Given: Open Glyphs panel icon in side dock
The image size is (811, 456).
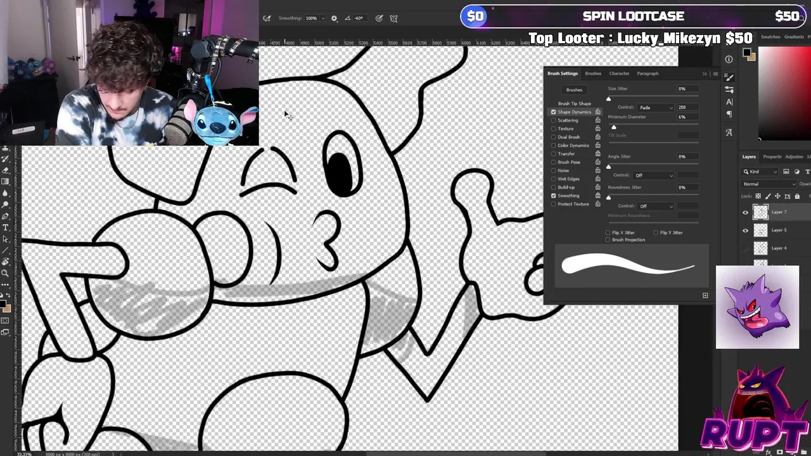Looking at the screenshot, I should click(729, 132).
